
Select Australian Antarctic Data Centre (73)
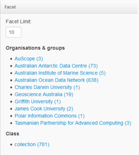click(56, 66)
